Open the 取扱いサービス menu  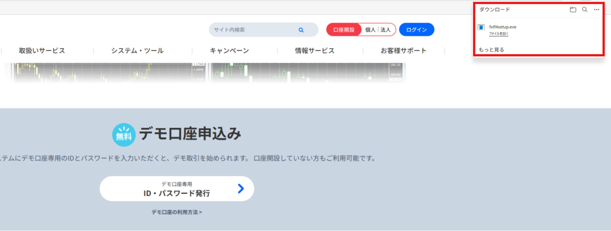[42, 51]
